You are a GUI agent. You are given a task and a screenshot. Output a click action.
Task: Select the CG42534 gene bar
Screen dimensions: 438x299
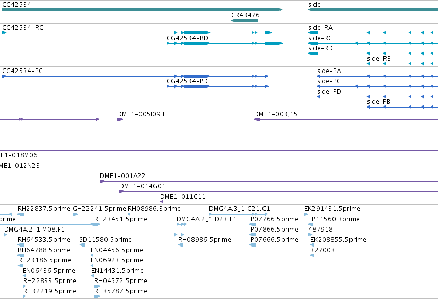pos(142,10)
